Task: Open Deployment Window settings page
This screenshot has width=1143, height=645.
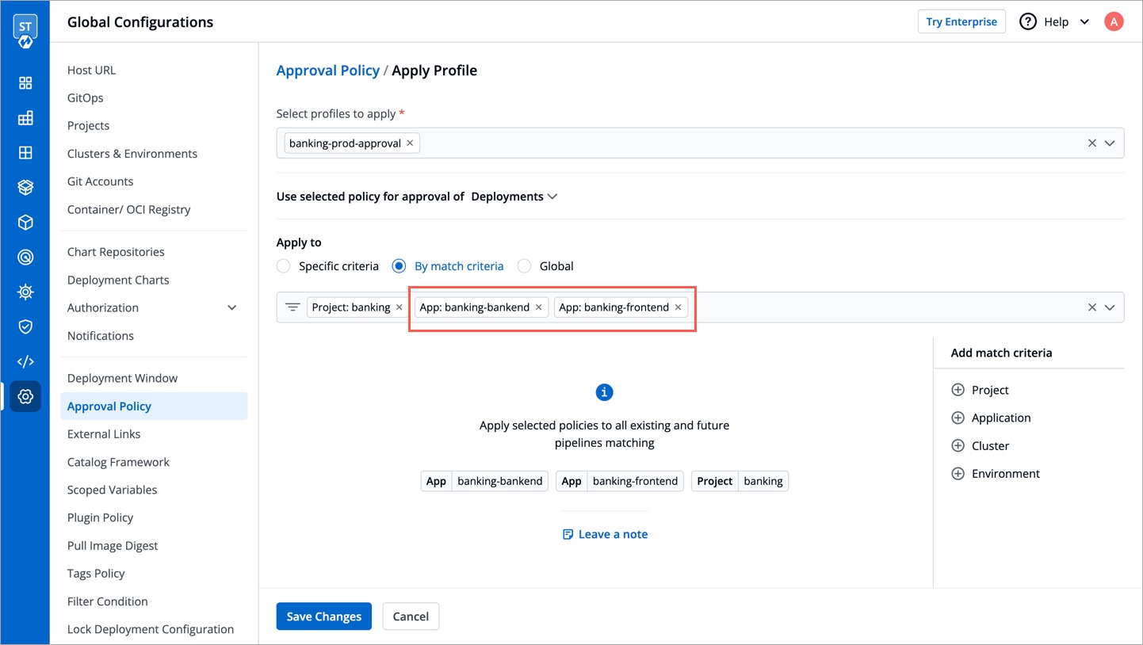Action: (122, 378)
